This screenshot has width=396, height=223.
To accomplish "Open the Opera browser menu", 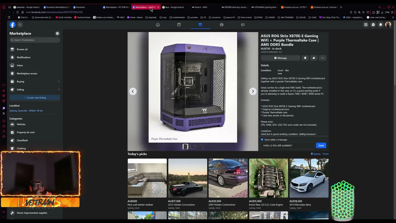I will tap(4, 7).
